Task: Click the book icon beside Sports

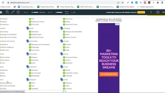Action: tap(62, 54)
